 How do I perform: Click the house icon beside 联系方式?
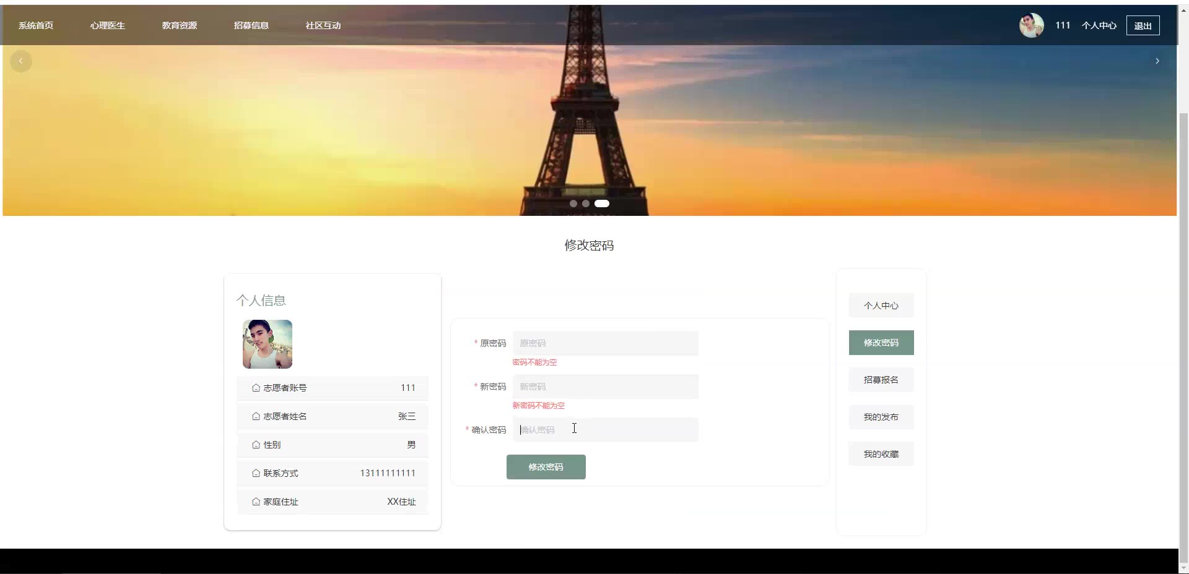[256, 473]
